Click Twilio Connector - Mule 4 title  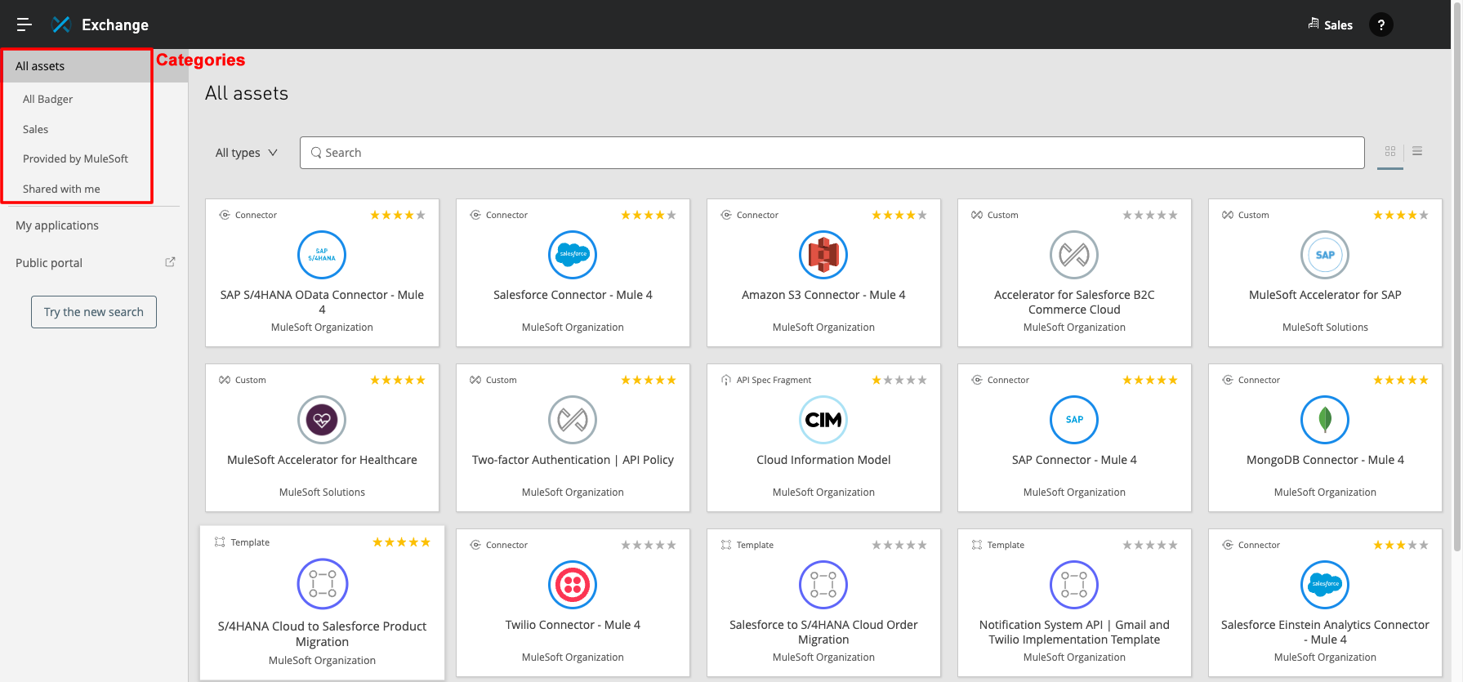tap(573, 625)
